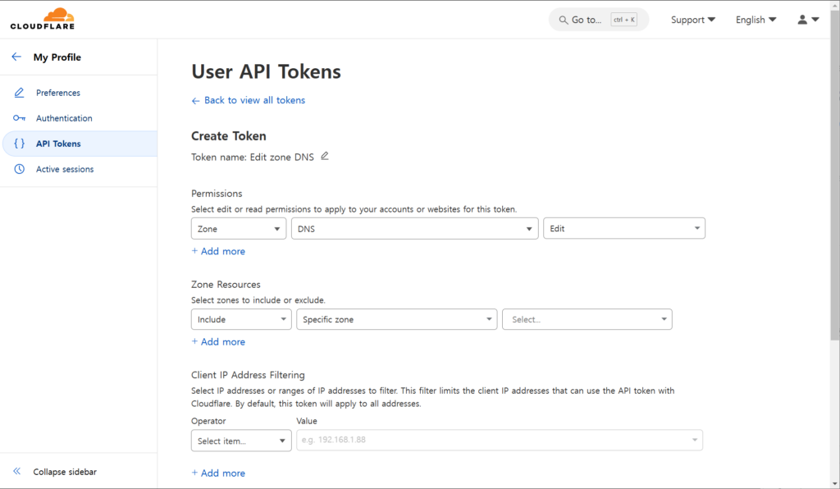Click the Go to search box
840x489 pixels.
point(598,20)
